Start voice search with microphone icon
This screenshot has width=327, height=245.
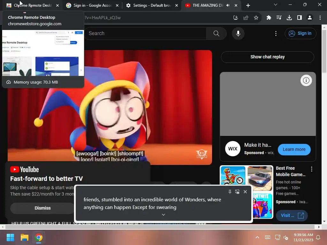coord(238,33)
